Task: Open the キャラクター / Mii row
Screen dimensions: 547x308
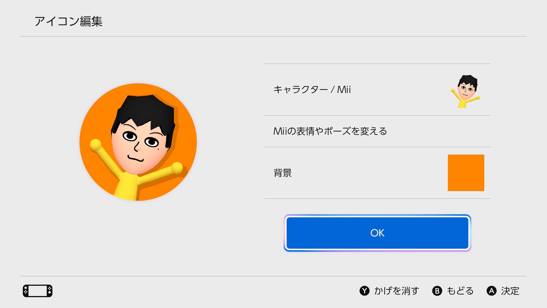Action: (x=377, y=90)
